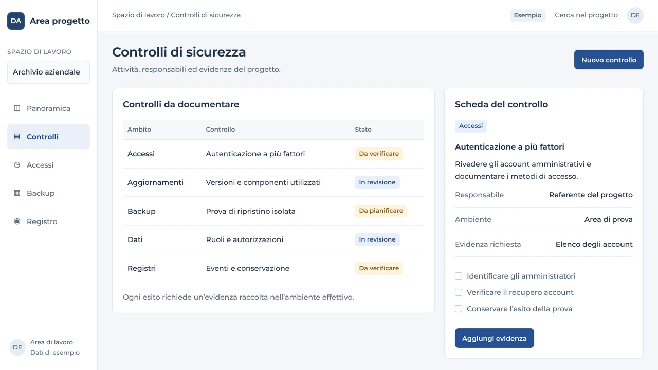Select the Versioni e componenti utilizzati row
The image size is (658, 370).
tap(273, 182)
